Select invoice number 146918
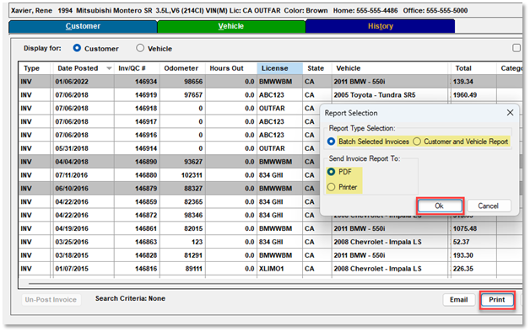Viewport: 530px width, 332px height. pos(146,109)
